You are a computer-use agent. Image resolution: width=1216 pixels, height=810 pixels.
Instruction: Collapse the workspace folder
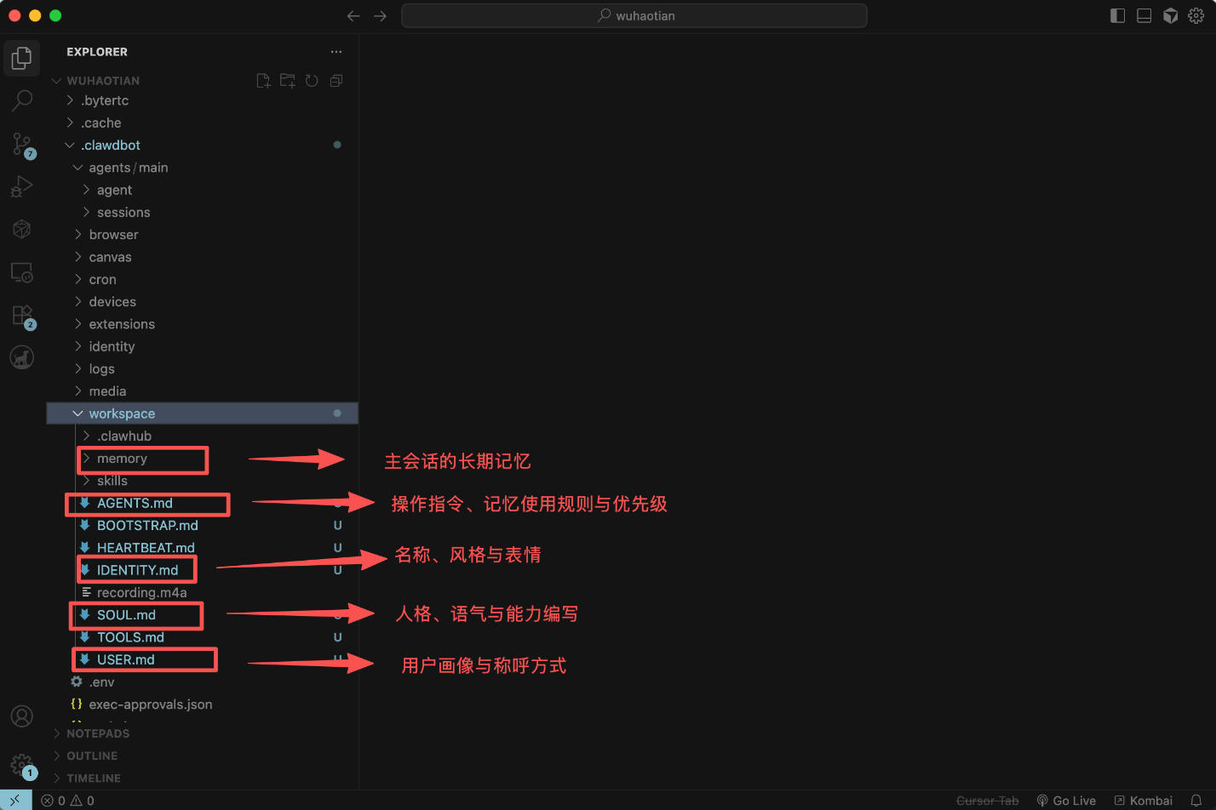click(202, 414)
